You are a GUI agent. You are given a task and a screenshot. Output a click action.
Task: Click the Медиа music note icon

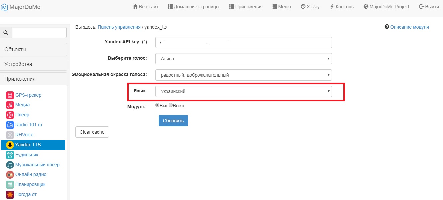pyautogui.click(x=10, y=105)
